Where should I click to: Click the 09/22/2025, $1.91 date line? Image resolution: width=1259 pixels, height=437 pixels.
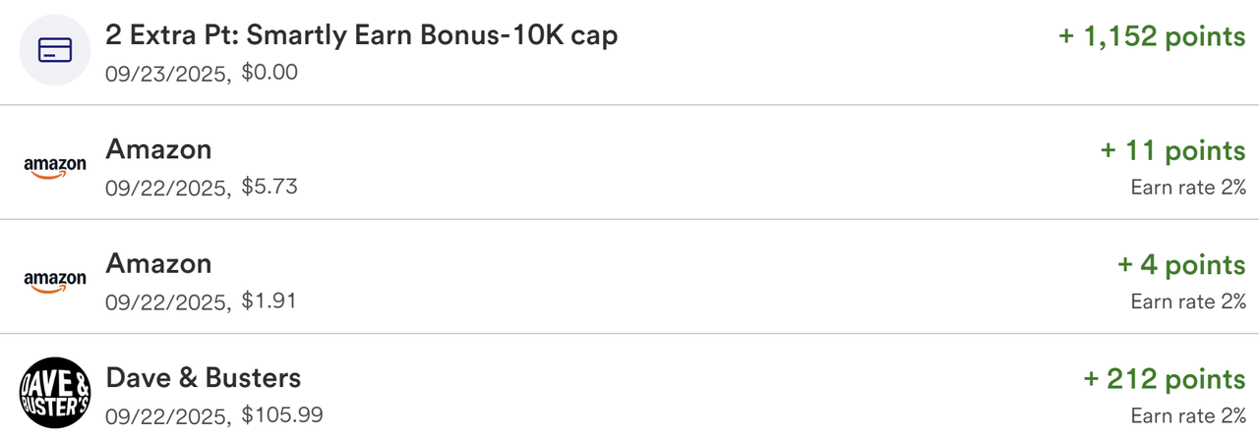coord(201,300)
